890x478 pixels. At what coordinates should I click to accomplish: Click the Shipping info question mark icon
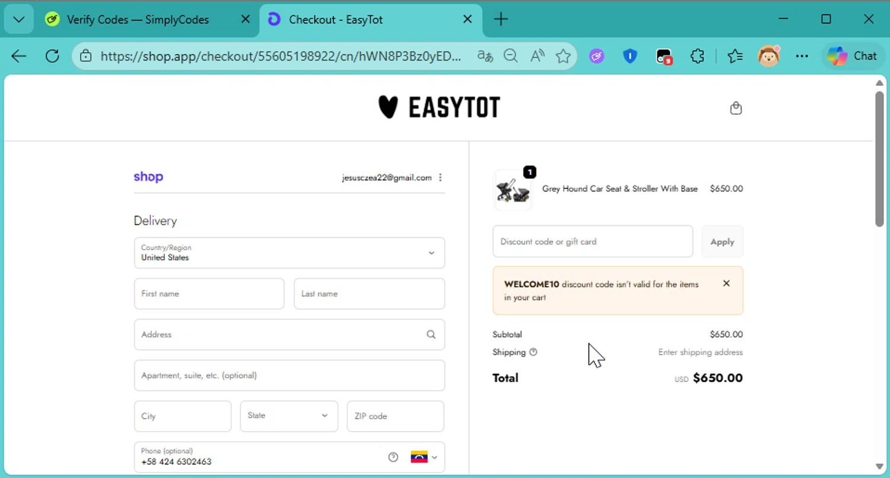pyautogui.click(x=533, y=352)
